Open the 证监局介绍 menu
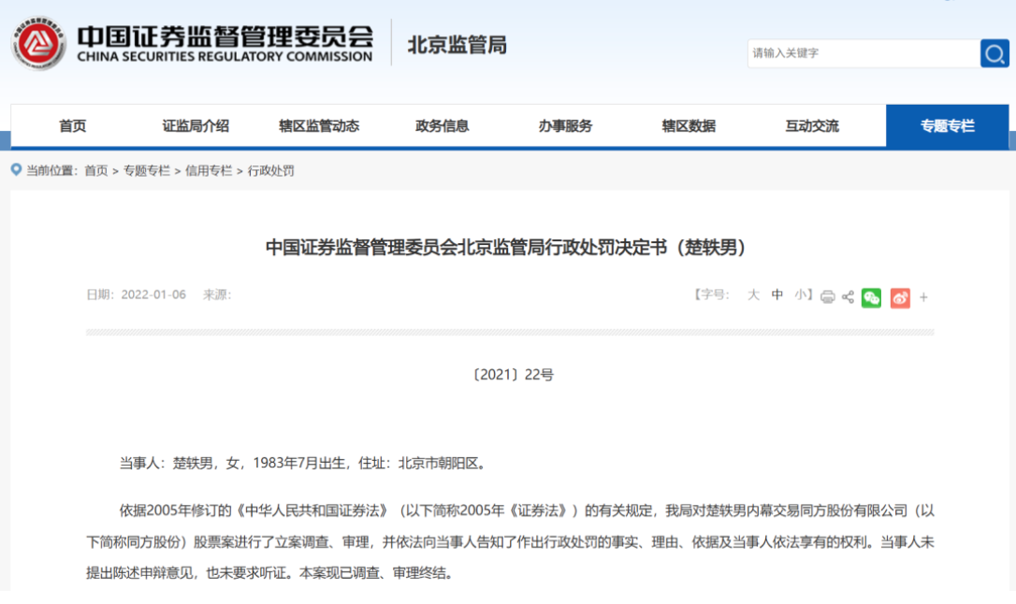 point(196,126)
